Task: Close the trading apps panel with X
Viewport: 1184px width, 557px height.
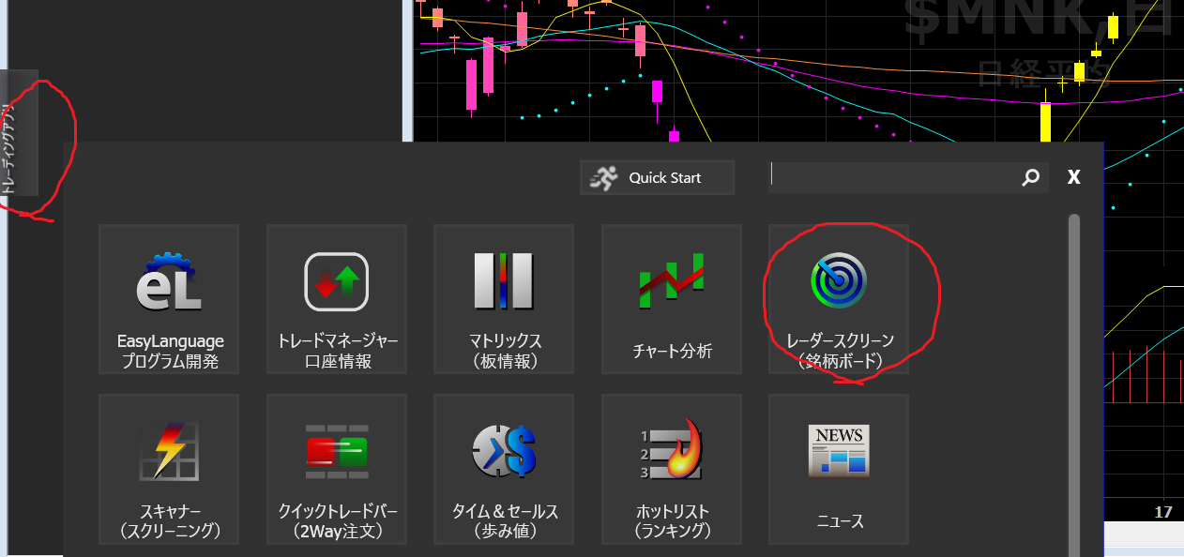Action: (x=1074, y=177)
